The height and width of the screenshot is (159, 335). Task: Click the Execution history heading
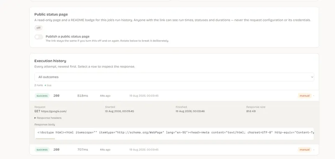coord(50,61)
